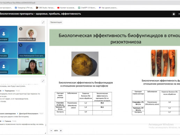180x135 pixels.
Task: Select the Презентация tab
Action: click(56, 22)
